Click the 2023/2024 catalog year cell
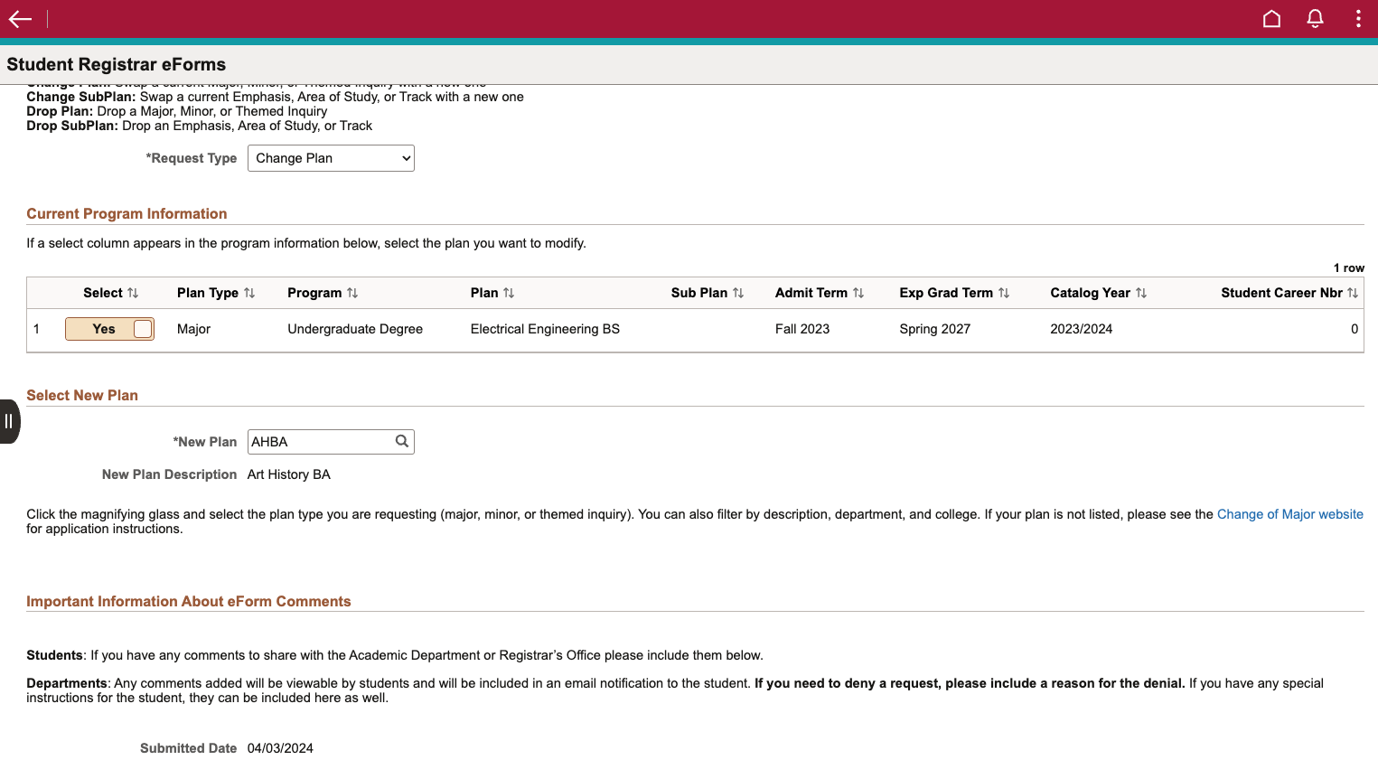1378x760 pixels. [x=1082, y=329]
